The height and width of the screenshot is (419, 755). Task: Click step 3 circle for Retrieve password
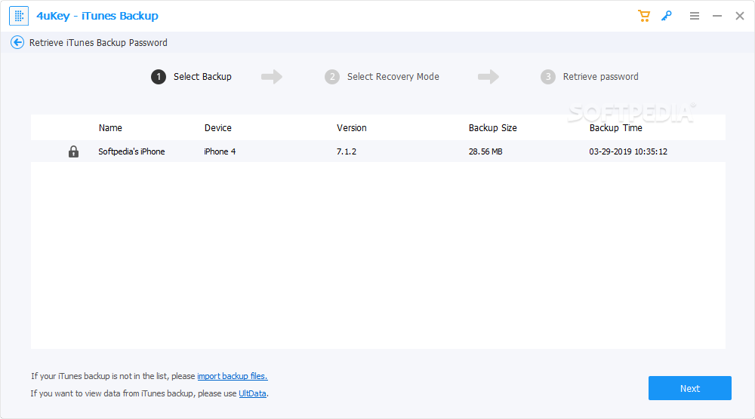click(x=547, y=77)
